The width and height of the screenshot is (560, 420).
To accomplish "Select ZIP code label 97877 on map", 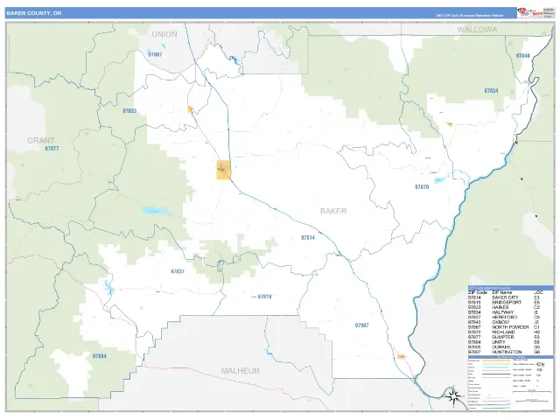I will [52, 149].
